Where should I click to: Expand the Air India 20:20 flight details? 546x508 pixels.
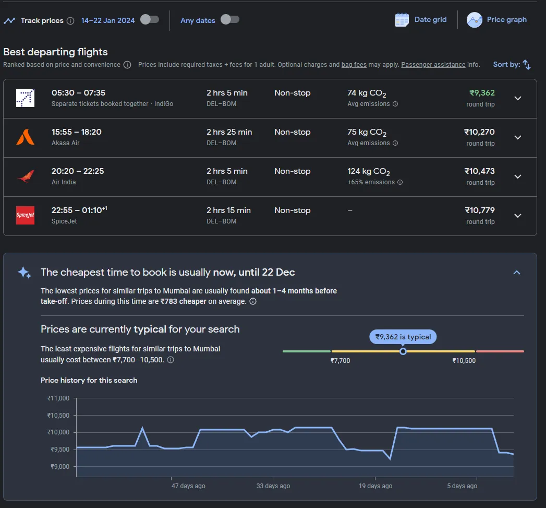[x=518, y=176]
